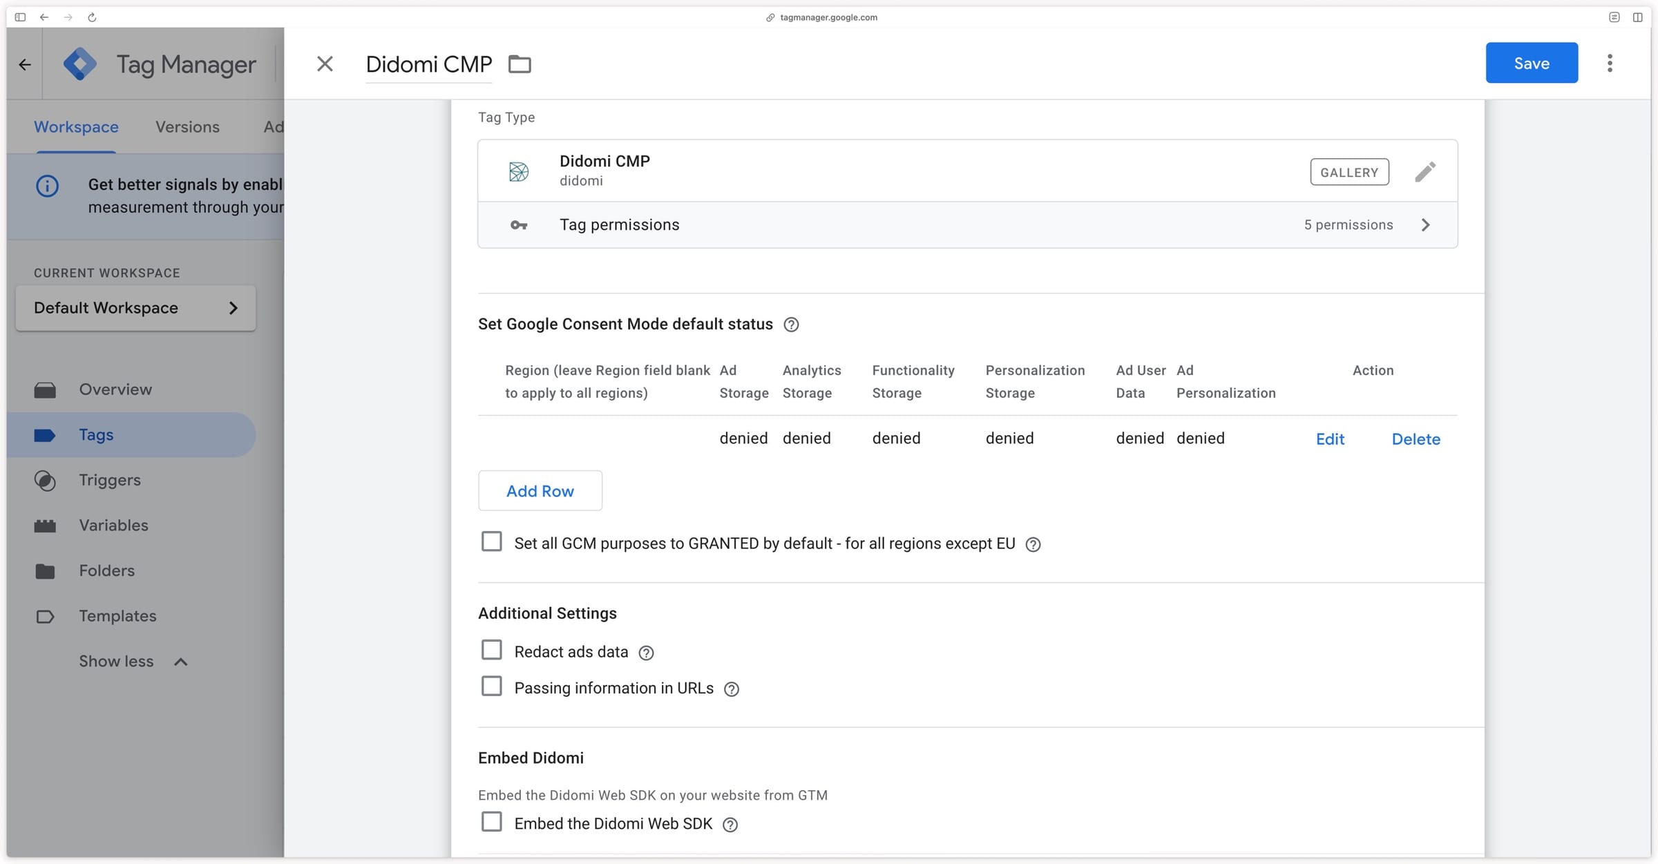Check Passing information in URLs

[492, 687]
